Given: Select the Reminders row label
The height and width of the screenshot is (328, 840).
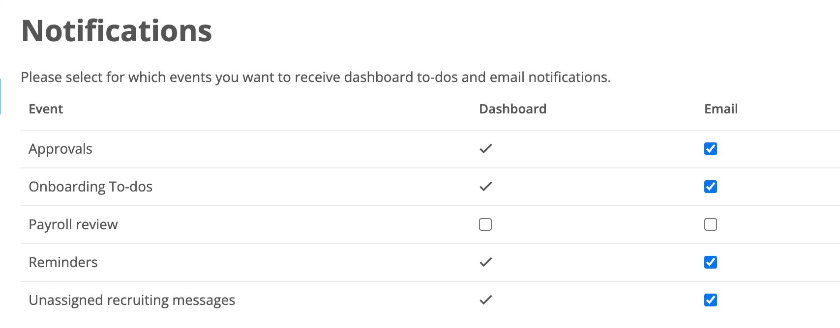Looking at the screenshot, I should pyautogui.click(x=63, y=262).
